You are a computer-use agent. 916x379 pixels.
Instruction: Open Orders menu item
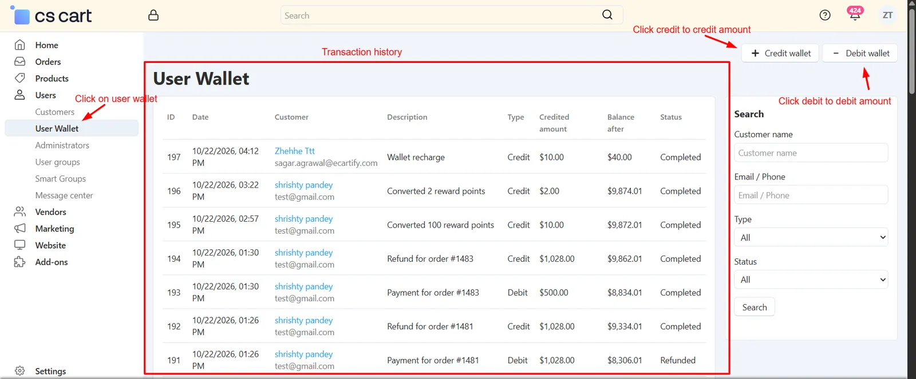[x=48, y=62]
